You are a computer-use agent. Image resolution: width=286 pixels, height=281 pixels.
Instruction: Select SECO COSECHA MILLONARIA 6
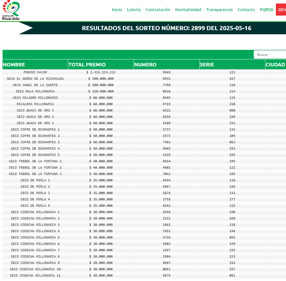click(x=35, y=244)
